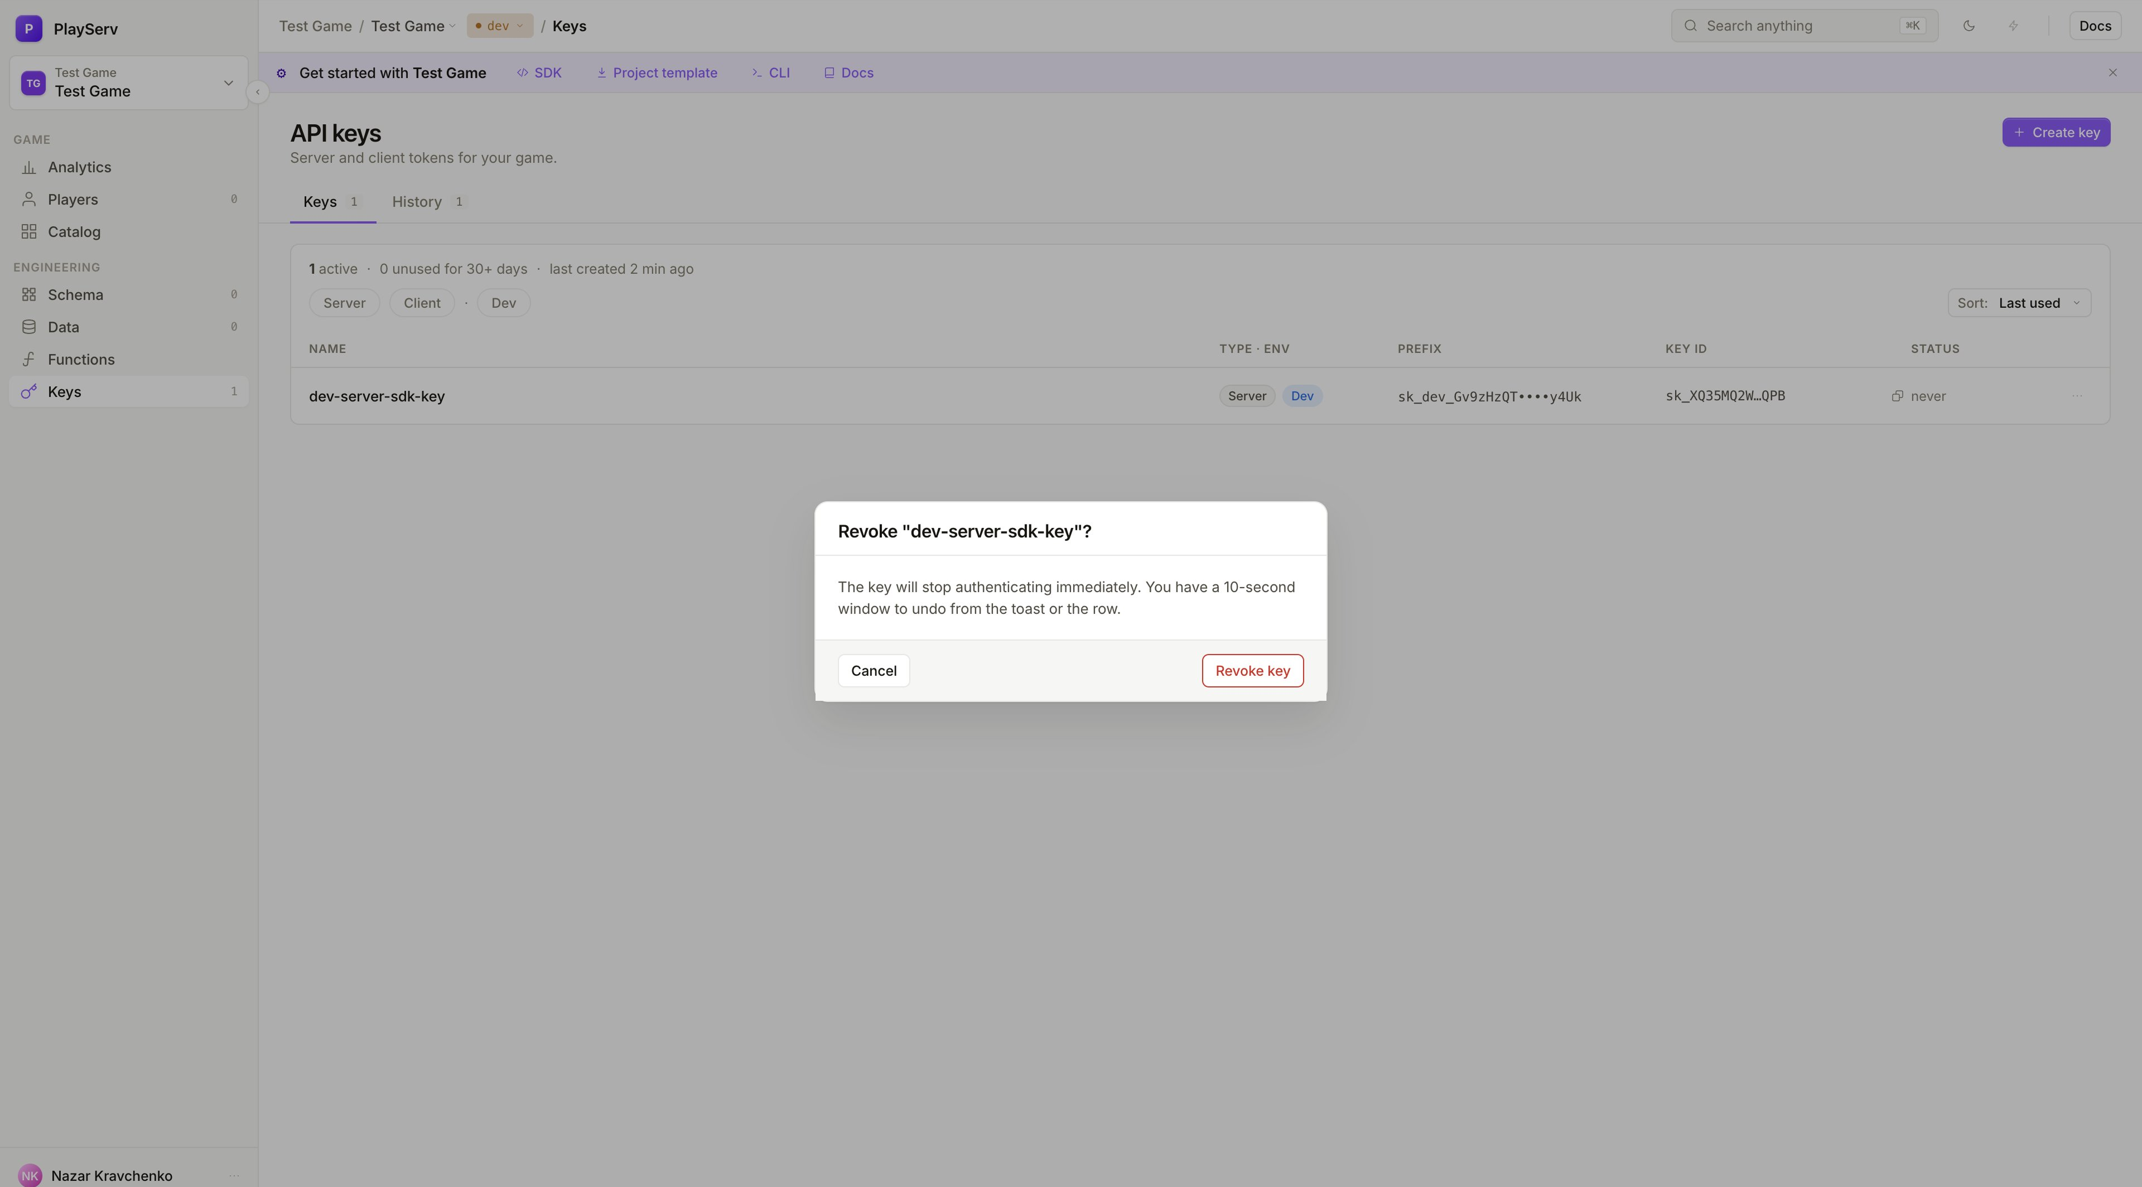Select the dev-server-sdk-key row name
2142x1187 pixels.
pos(377,396)
